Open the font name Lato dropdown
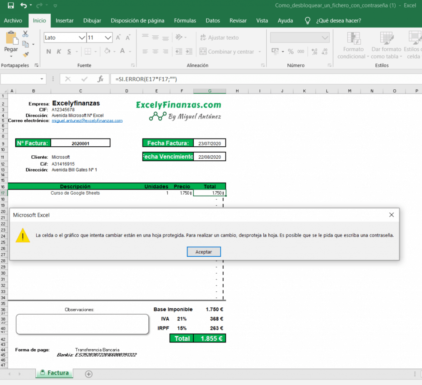The width and height of the screenshot is (422, 385). pyautogui.click(x=82, y=37)
